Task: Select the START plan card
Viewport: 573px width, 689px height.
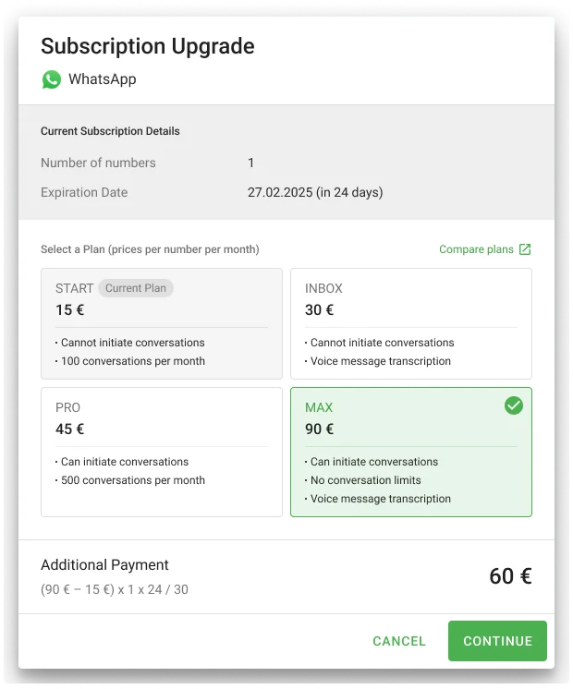Action: [162, 323]
